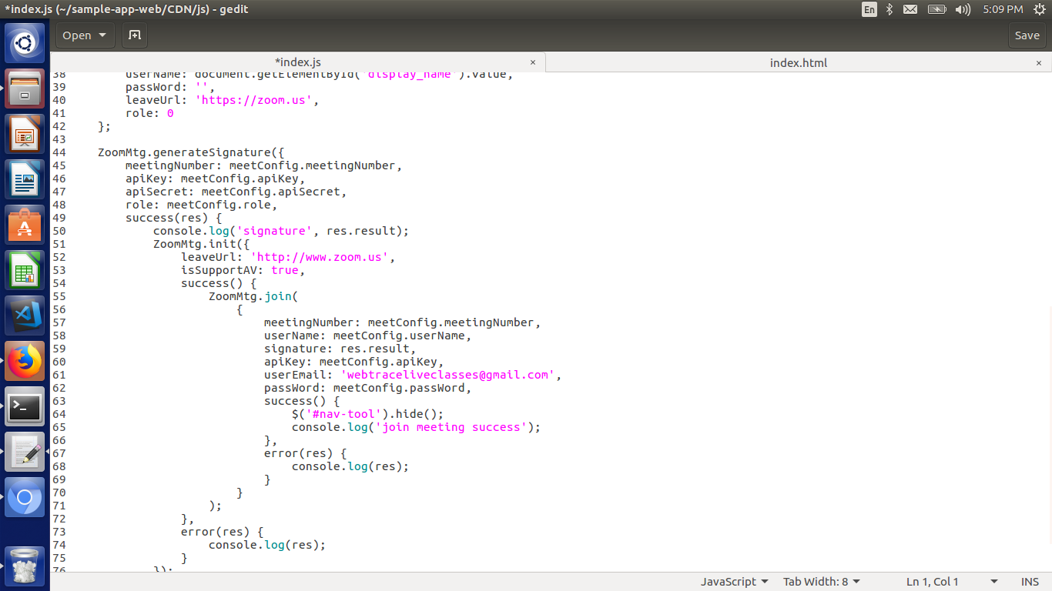Viewport: 1052px width, 591px height.
Task: Open the system gear menu in the top panel
Action: (x=1040, y=9)
